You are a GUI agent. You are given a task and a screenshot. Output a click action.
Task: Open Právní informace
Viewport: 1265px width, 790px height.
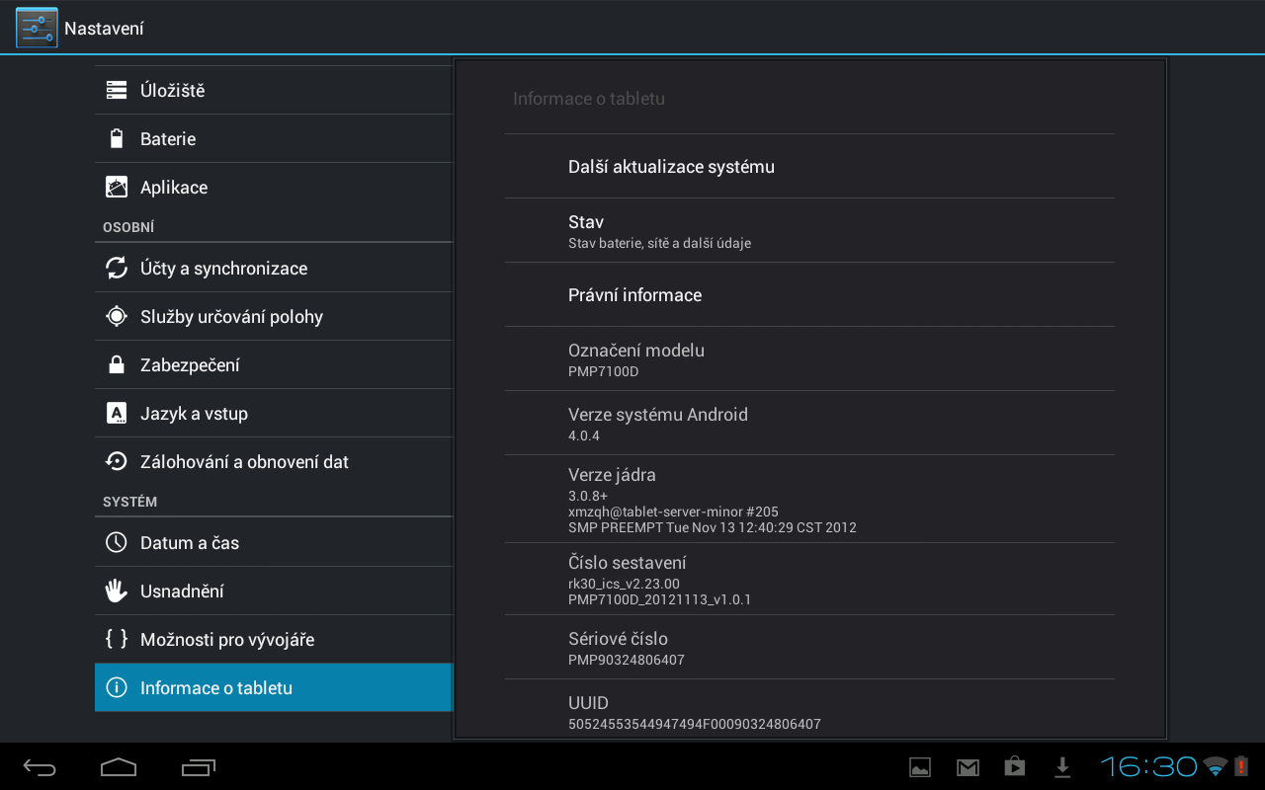click(x=808, y=295)
